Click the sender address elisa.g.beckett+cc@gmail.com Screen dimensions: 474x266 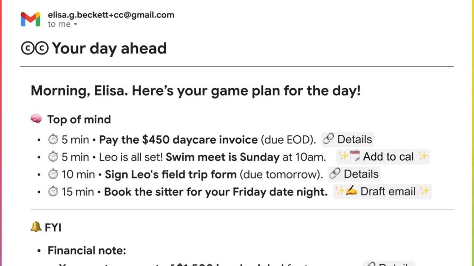111,15
